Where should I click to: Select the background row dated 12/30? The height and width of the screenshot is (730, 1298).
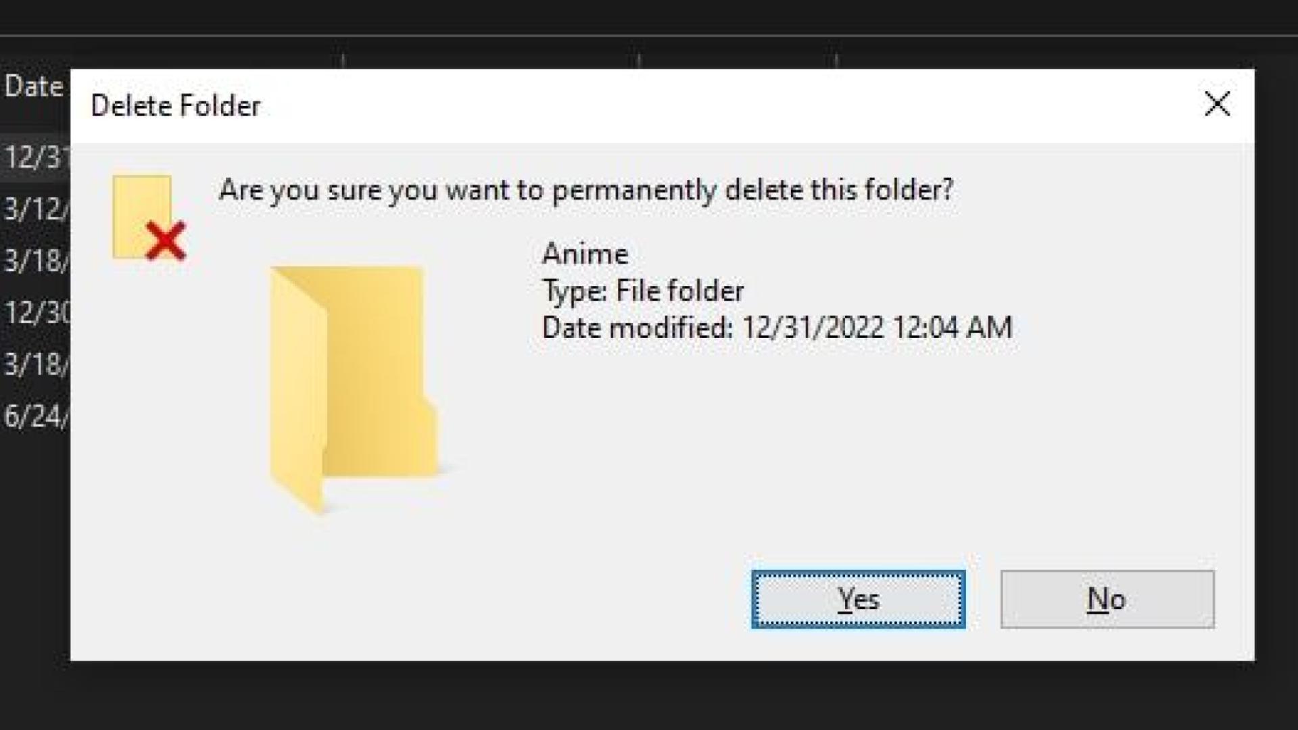35,313
